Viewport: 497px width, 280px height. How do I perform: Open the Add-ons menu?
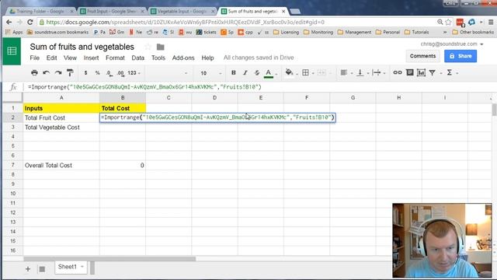(183, 58)
